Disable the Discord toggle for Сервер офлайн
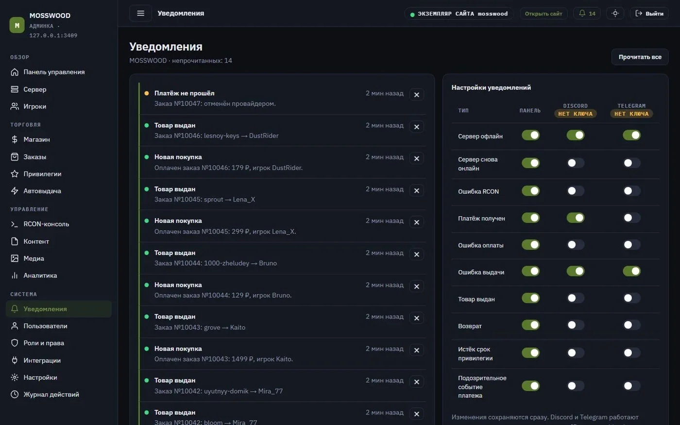680x425 pixels. point(576,135)
